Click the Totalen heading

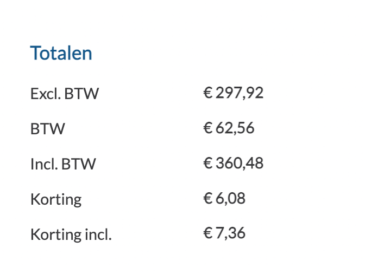tap(61, 53)
